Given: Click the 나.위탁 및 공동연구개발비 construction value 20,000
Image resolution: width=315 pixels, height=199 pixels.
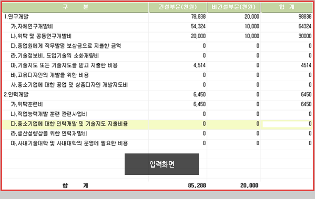Looking at the screenshot, I should tap(198, 36).
